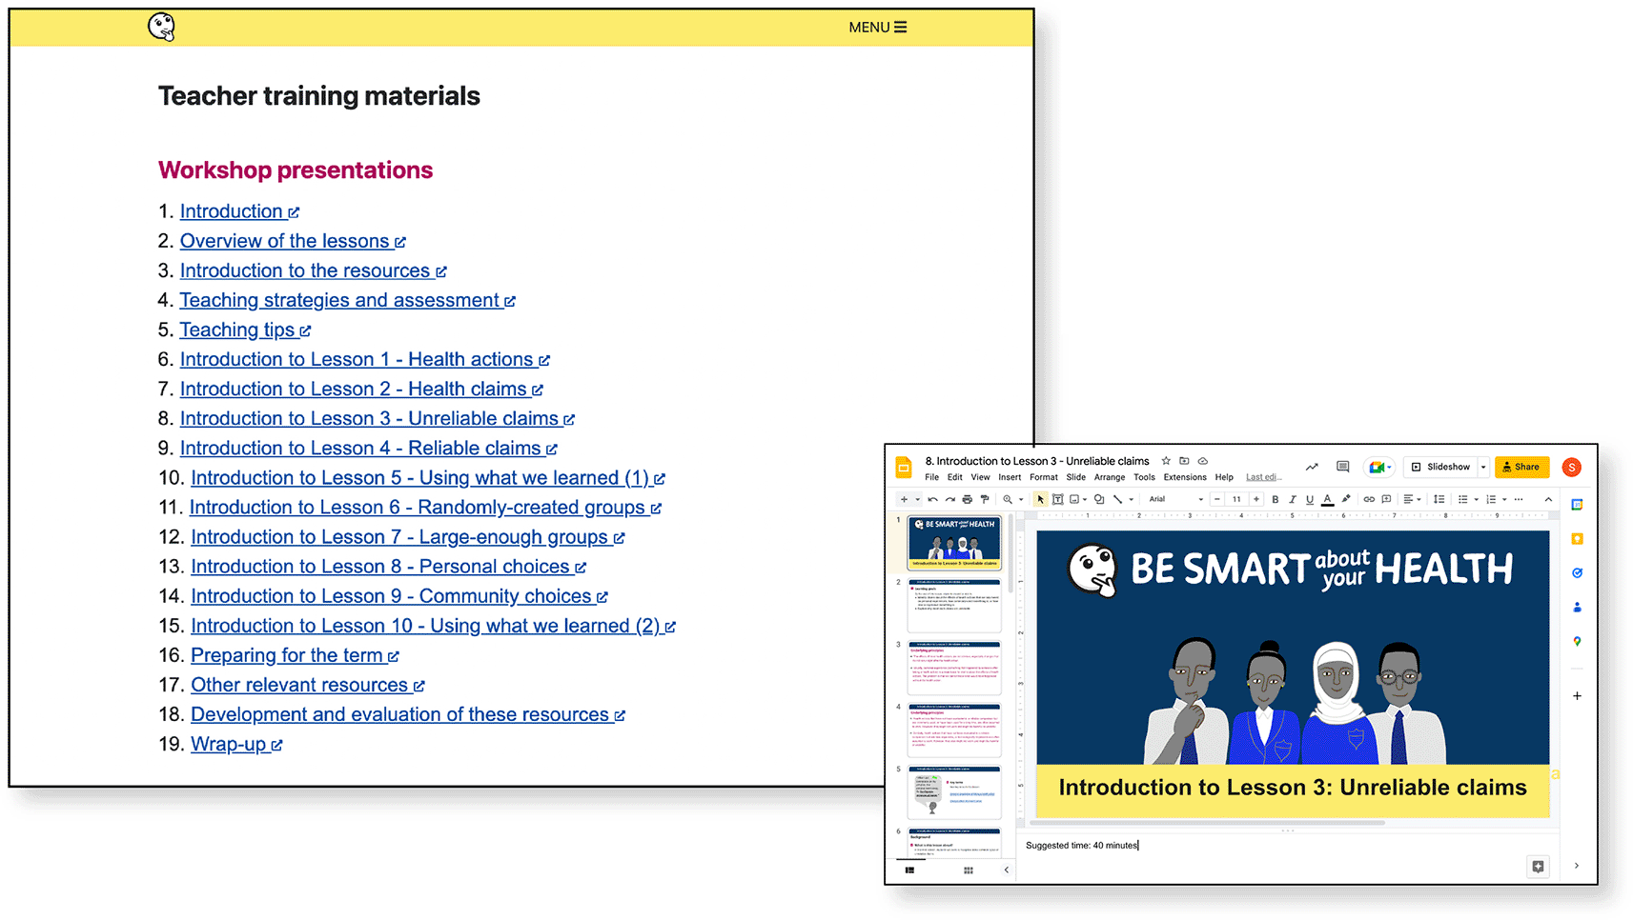The image size is (1633, 920).
Task: Open Introduction to Lesson 2 - Health claims
Action: click(361, 389)
